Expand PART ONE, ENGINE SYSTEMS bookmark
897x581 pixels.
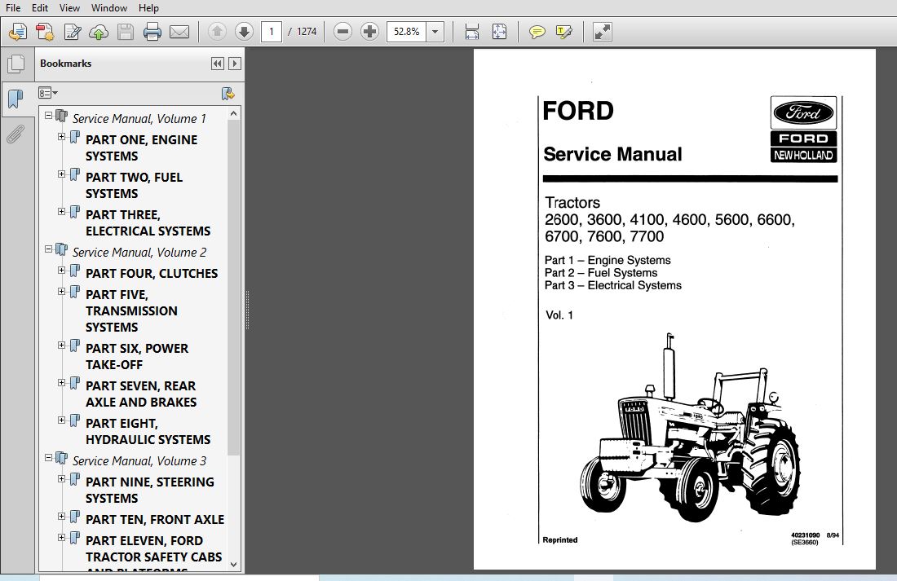61,137
